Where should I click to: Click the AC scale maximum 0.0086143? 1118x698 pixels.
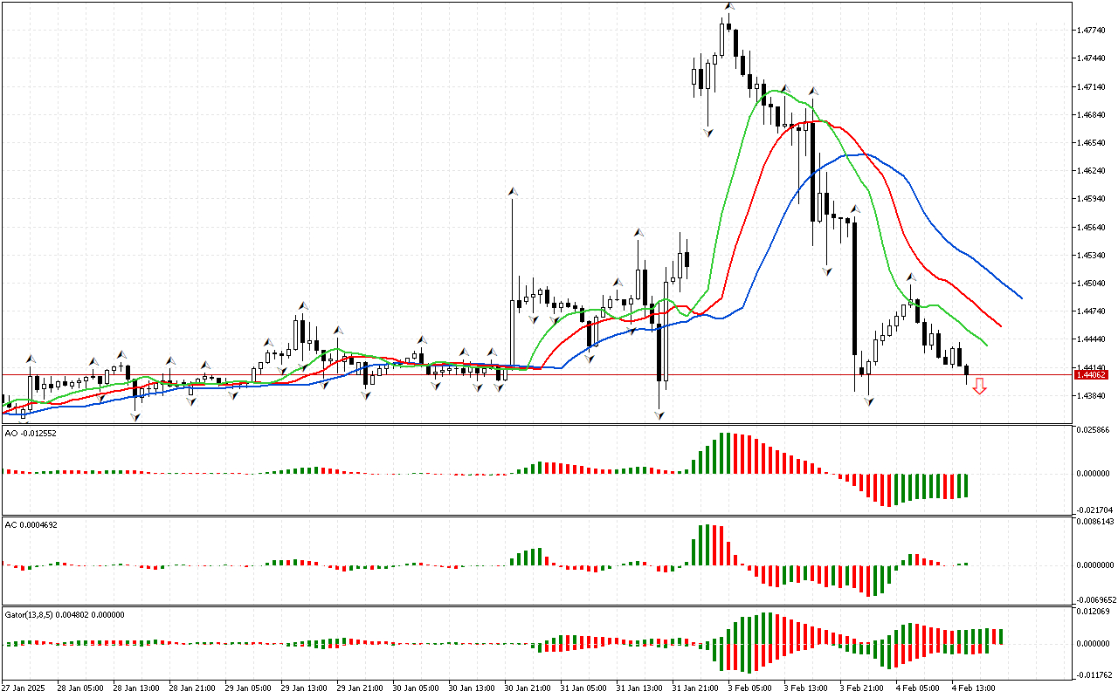1094,522
